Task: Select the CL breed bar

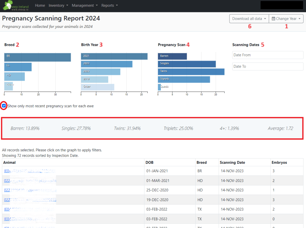Action: 18,67
